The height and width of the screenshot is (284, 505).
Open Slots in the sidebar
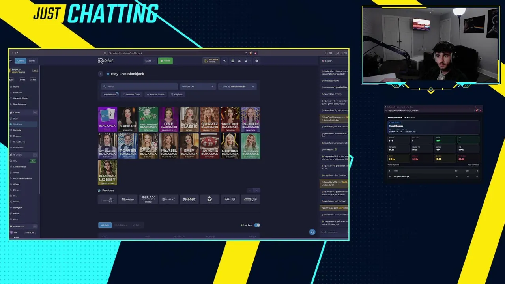[15, 118]
